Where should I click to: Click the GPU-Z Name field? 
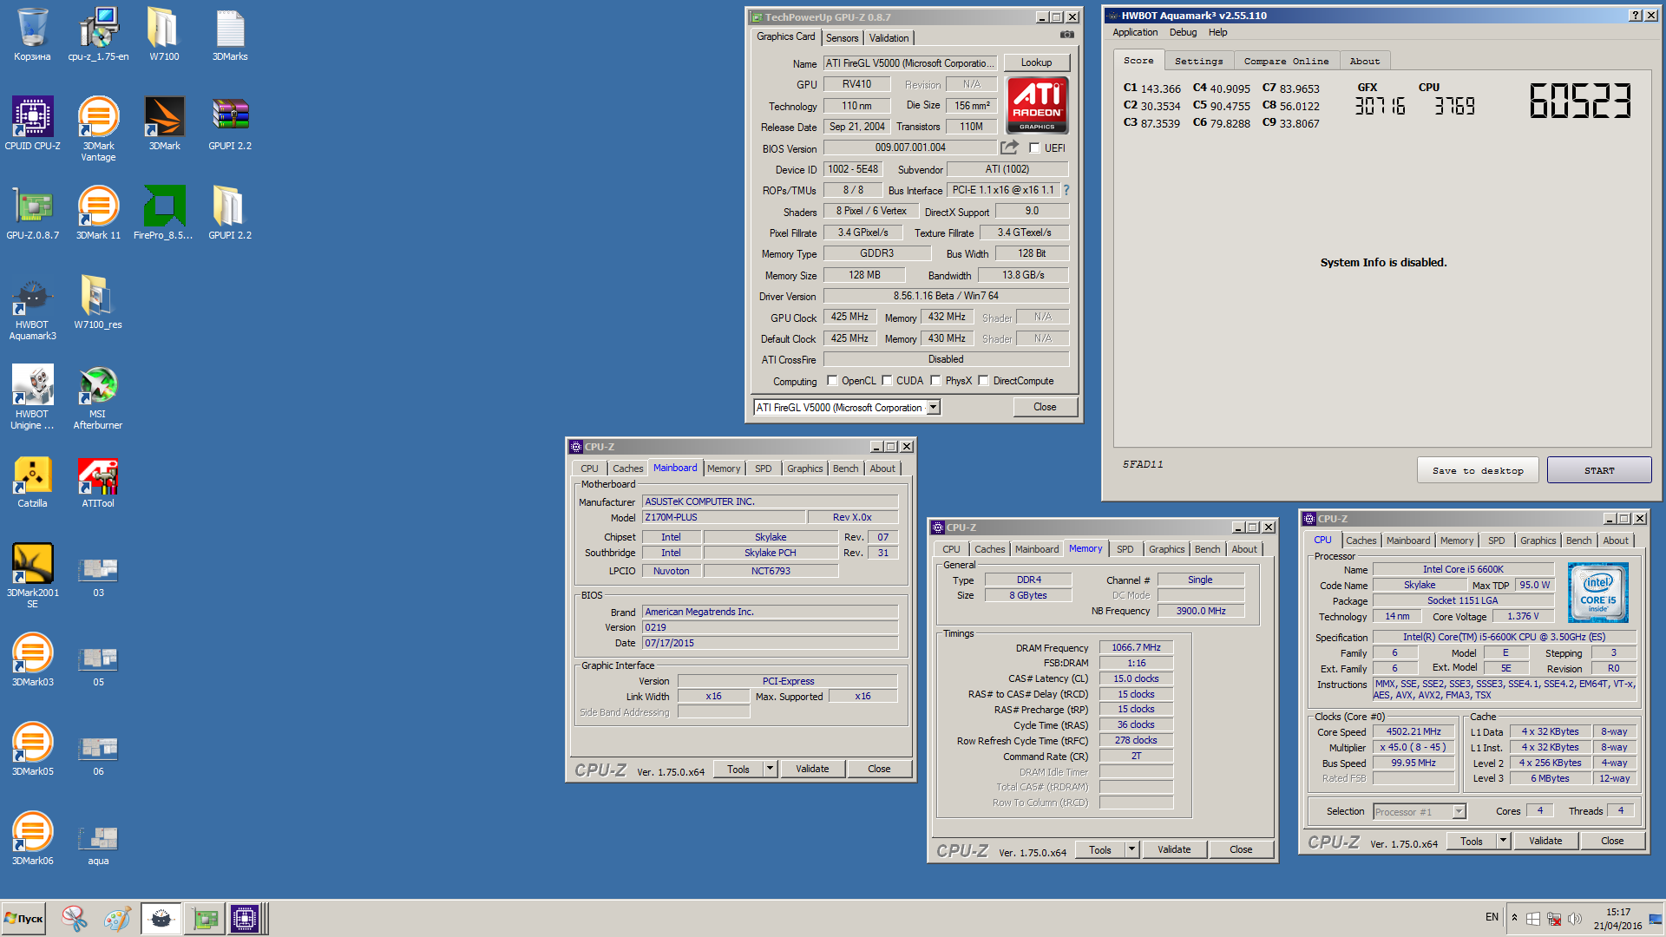coord(909,63)
